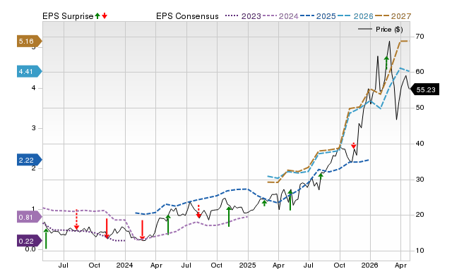The width and height of the screenshot is (452, 269).
Task: Click the 5.16 brown EPS value tag
Action: point(30,42)
